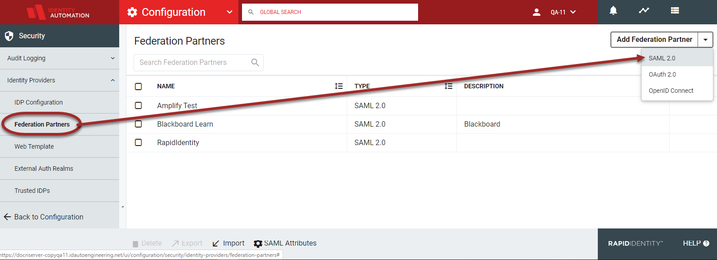The width and height of the screenshot is (717, 260).
Task: Open the RapidIdentity partner
Action: coord(178,142)
